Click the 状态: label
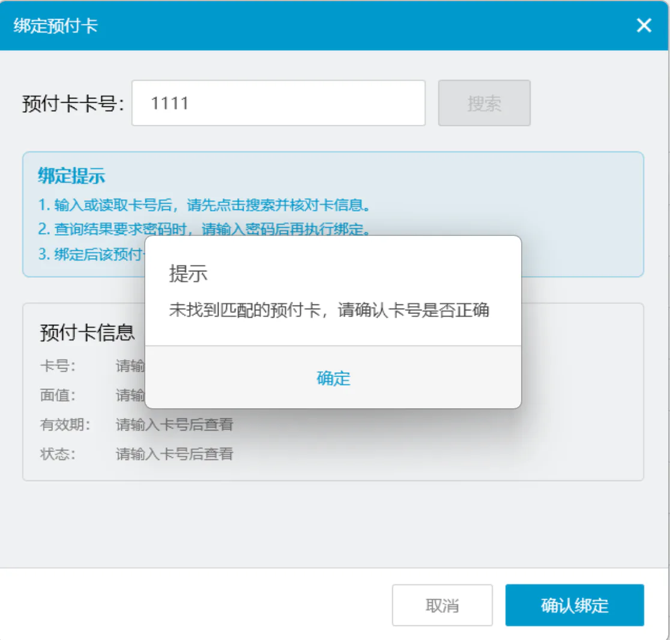 coord(58,454)
